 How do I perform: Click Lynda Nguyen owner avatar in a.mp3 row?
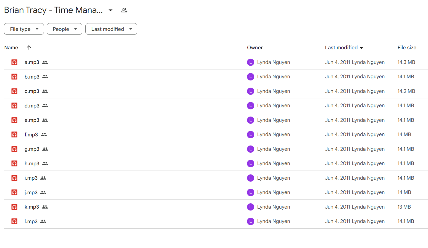251,62
